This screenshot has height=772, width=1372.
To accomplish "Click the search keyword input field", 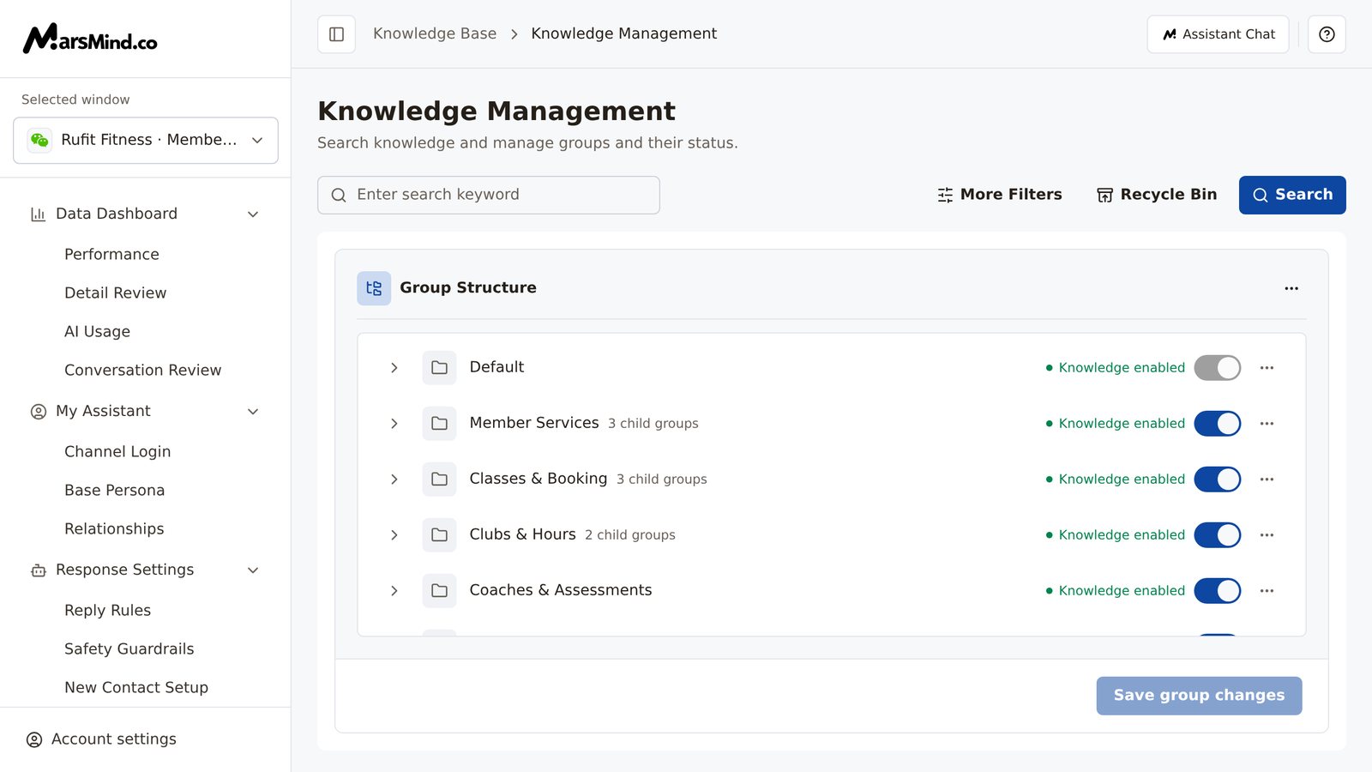I will [x=489, y=195].
